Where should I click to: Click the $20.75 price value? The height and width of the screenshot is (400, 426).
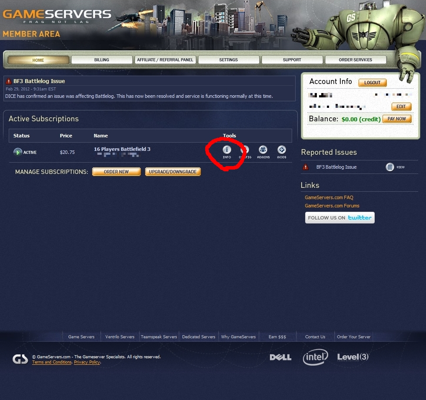tap(67, 152)
